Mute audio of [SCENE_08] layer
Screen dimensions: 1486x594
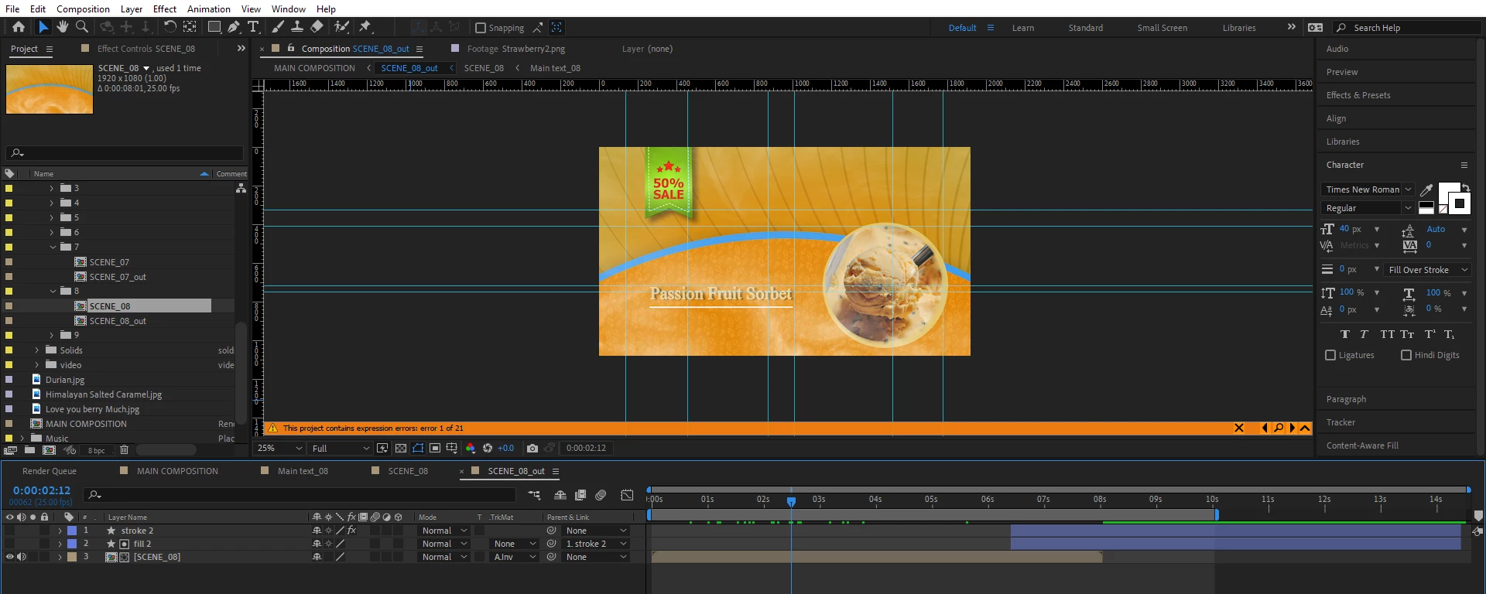(22, 557)
